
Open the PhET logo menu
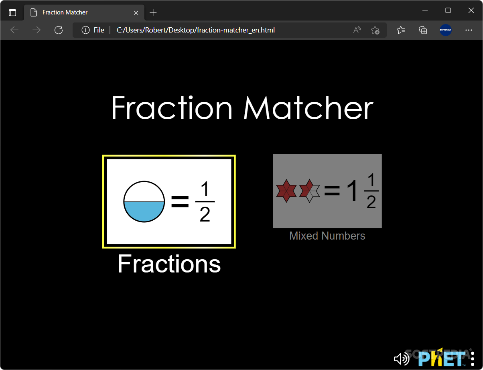(x=442, y=357)
